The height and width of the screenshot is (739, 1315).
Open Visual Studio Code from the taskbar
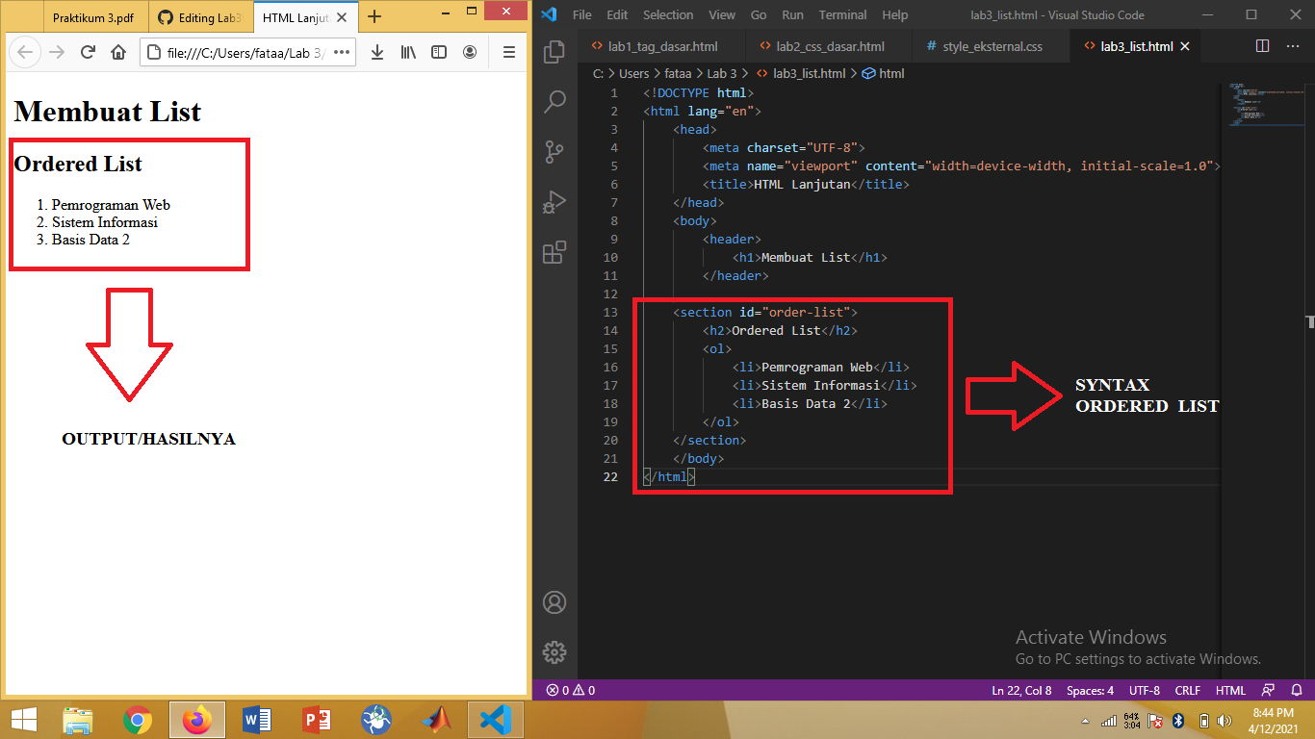pos(496,720)
